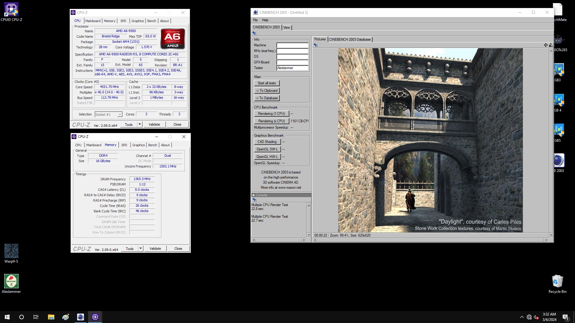Click the MHz (real freq.) input field
The width and height of the screenshot is (575, 323).
point(292,51)
